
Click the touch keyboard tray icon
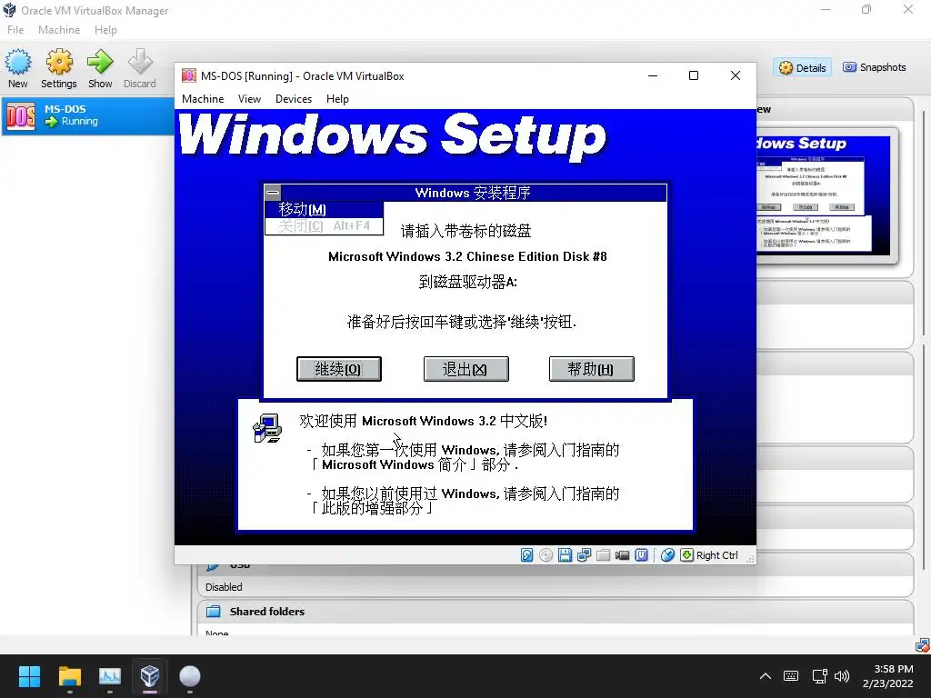pos(791,676)
